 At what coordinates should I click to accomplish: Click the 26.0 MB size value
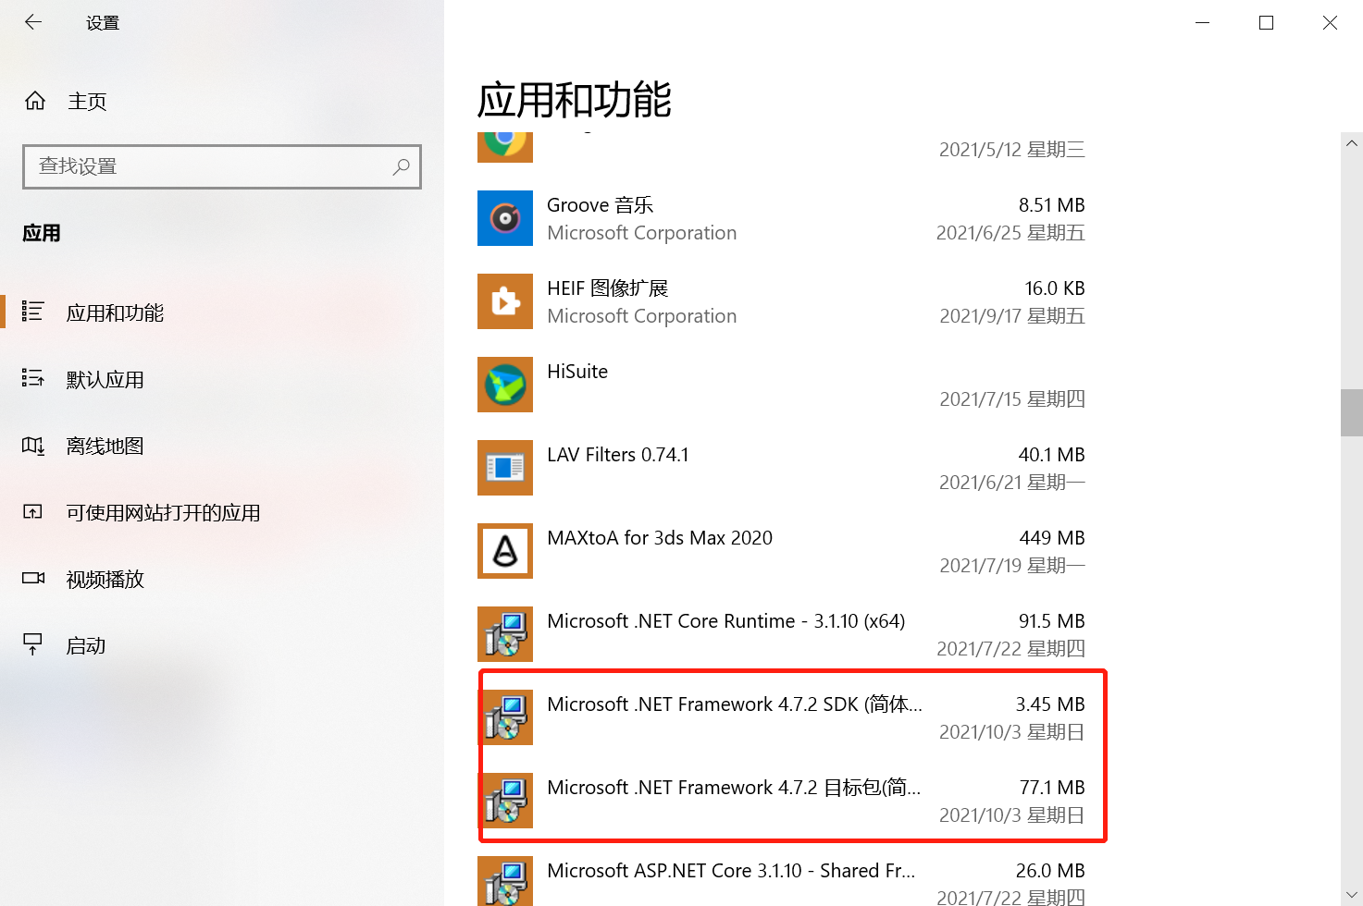(1050, 871)
